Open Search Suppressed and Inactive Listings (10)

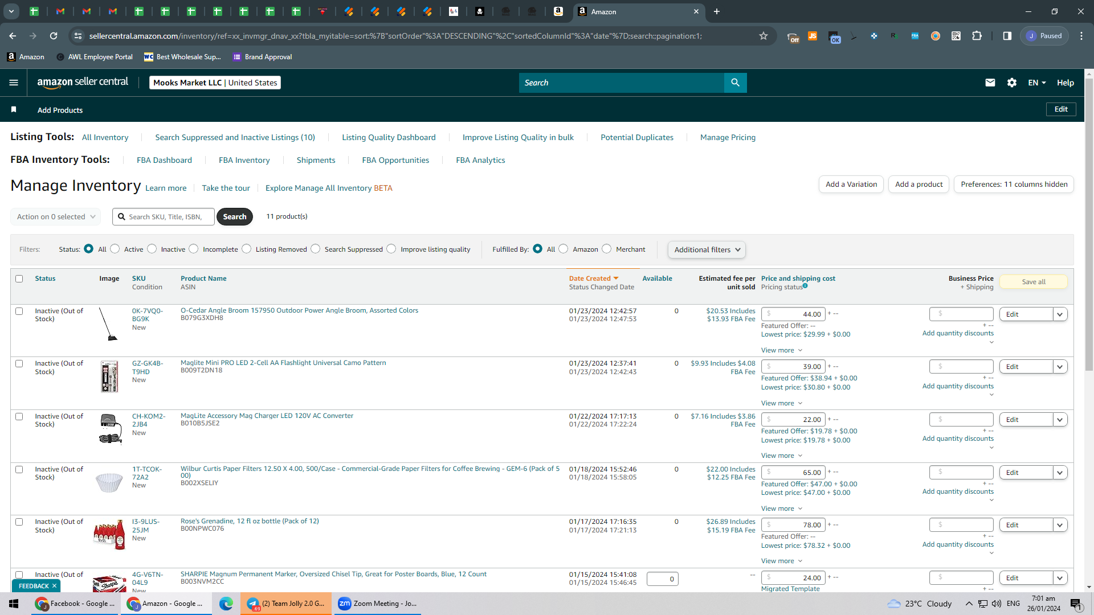click(235, 137)
